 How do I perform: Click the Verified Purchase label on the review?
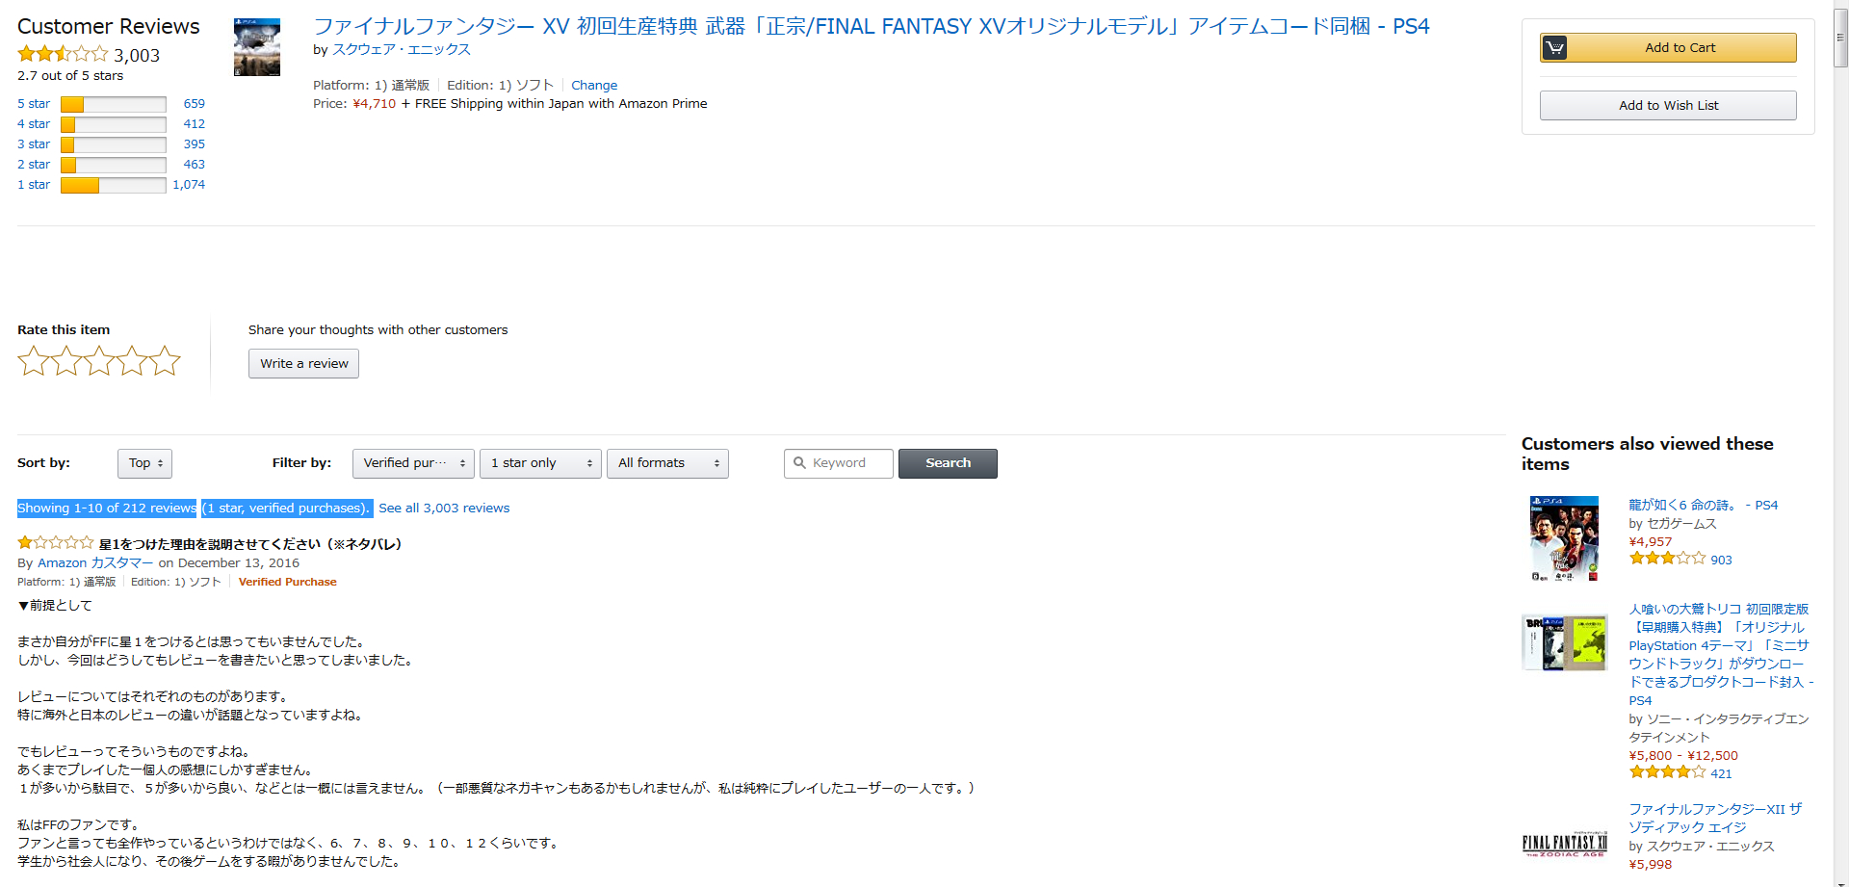tap(288, 582)
